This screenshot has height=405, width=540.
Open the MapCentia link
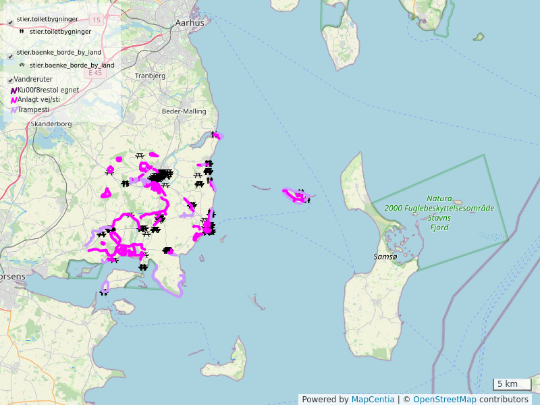coord(373,400)
